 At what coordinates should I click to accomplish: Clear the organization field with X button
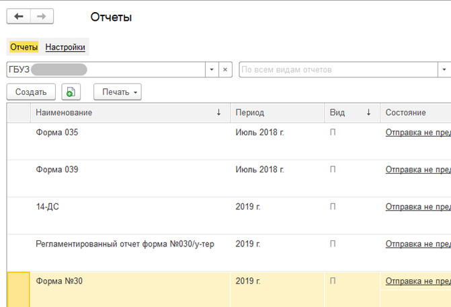click(226, 69)
